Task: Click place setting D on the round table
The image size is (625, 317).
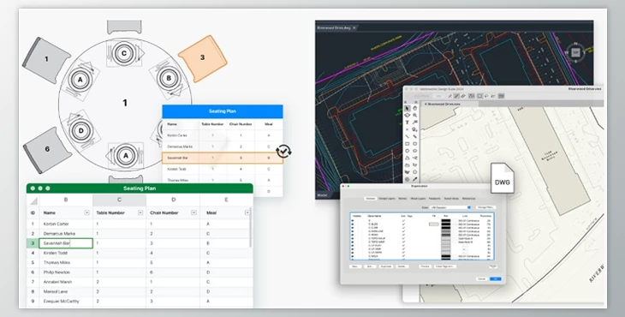Action: [x=81, y=131]
